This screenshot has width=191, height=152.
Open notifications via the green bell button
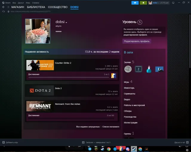(143, 3)
